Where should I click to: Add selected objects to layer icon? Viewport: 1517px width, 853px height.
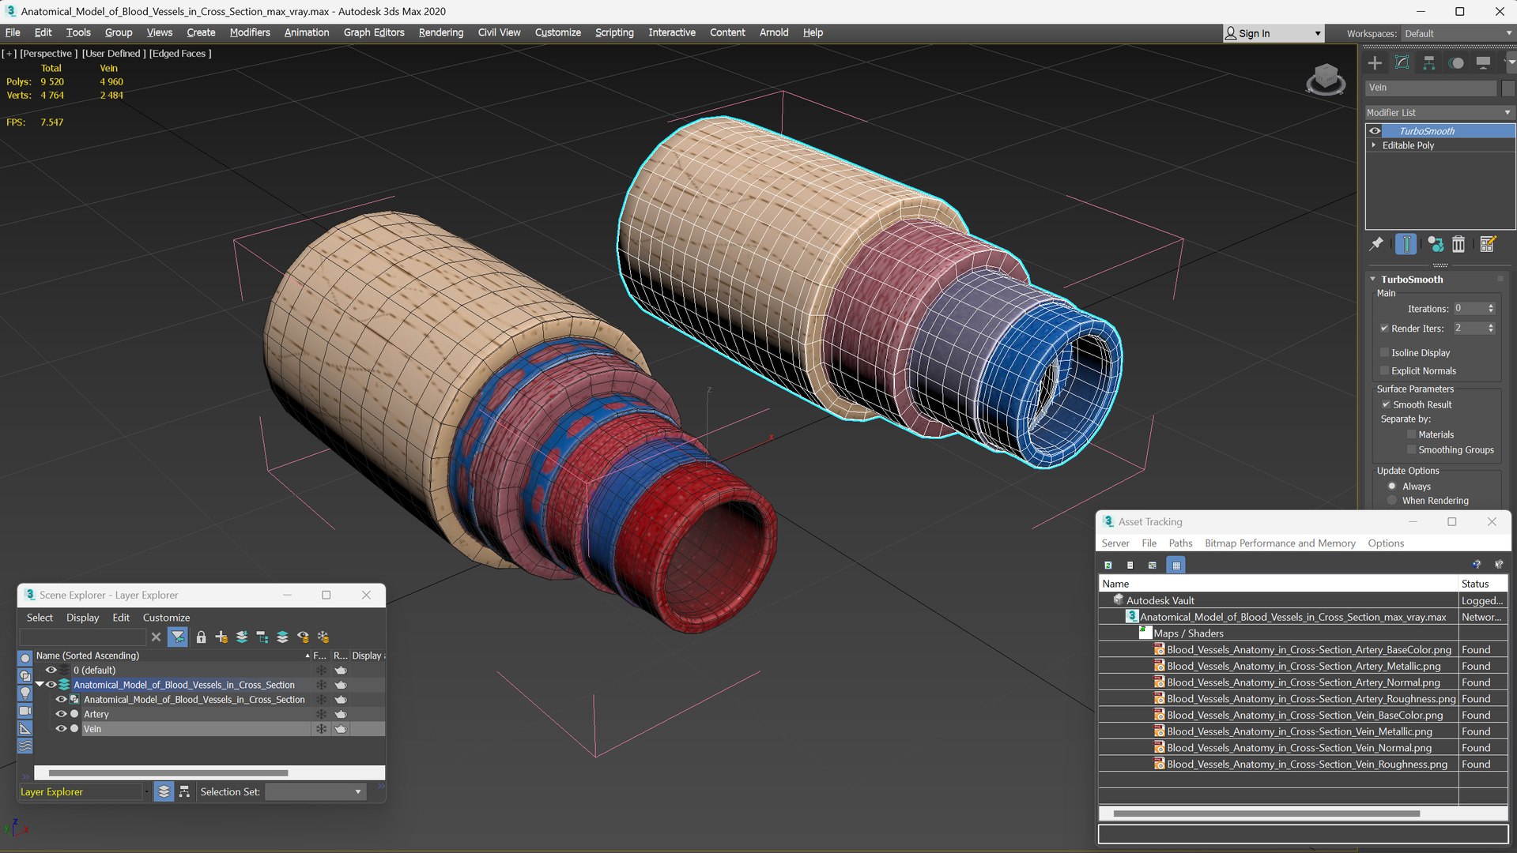242,637
